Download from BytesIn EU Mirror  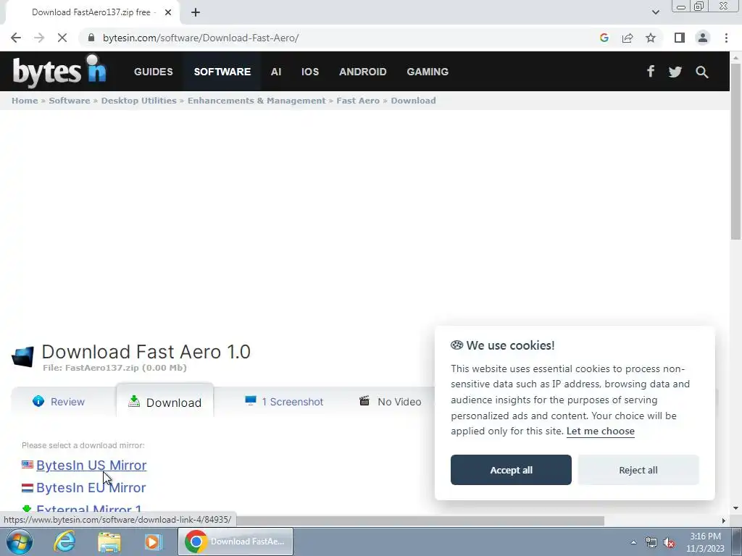[91, 487]
